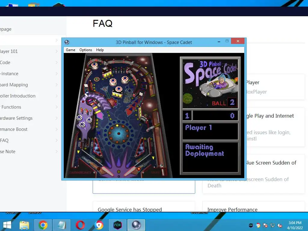Open the network tray icon
This screenshot has height=231, width=308.
click(x=273, y=225)
